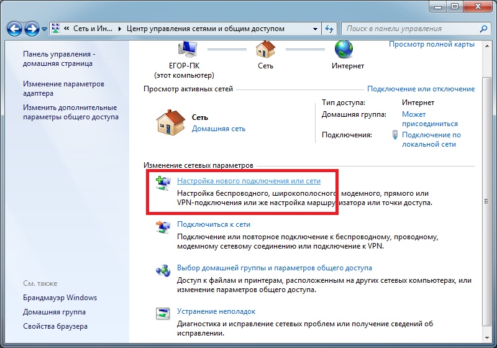
Task: Open the Просмотр полной карты link
Action: tap(431, 44)
